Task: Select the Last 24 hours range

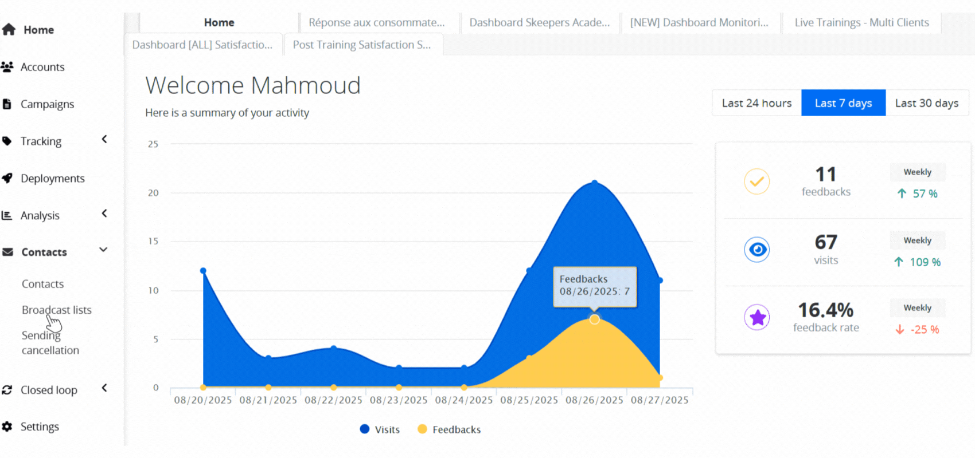Action: (756, 103)
